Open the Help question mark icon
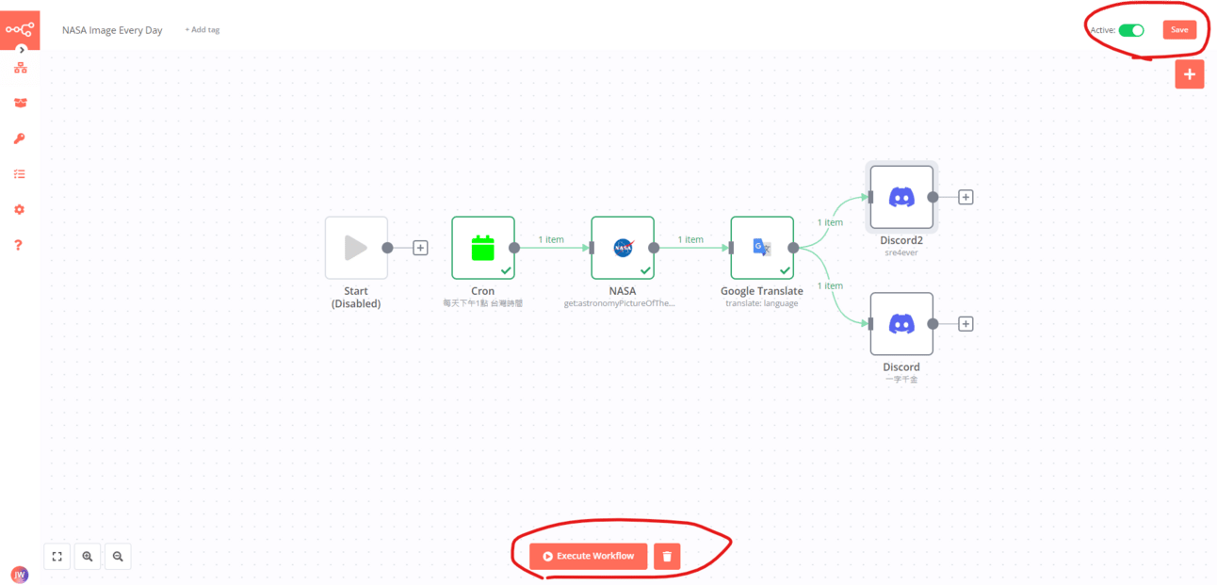1217x585 pixels. [x=20, y=245]
